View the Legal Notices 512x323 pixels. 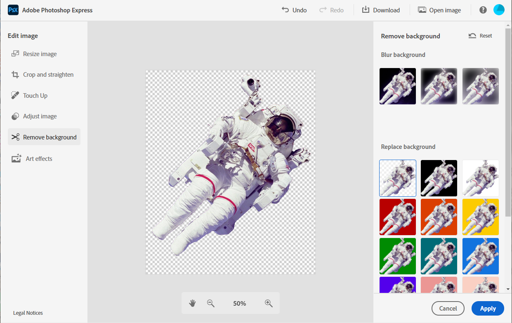pyautogui.click(x=28, y=313)
